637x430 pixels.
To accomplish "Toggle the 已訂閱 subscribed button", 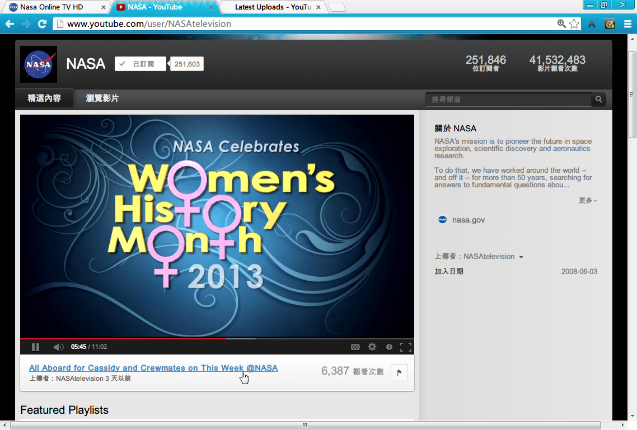I will 140,64.
